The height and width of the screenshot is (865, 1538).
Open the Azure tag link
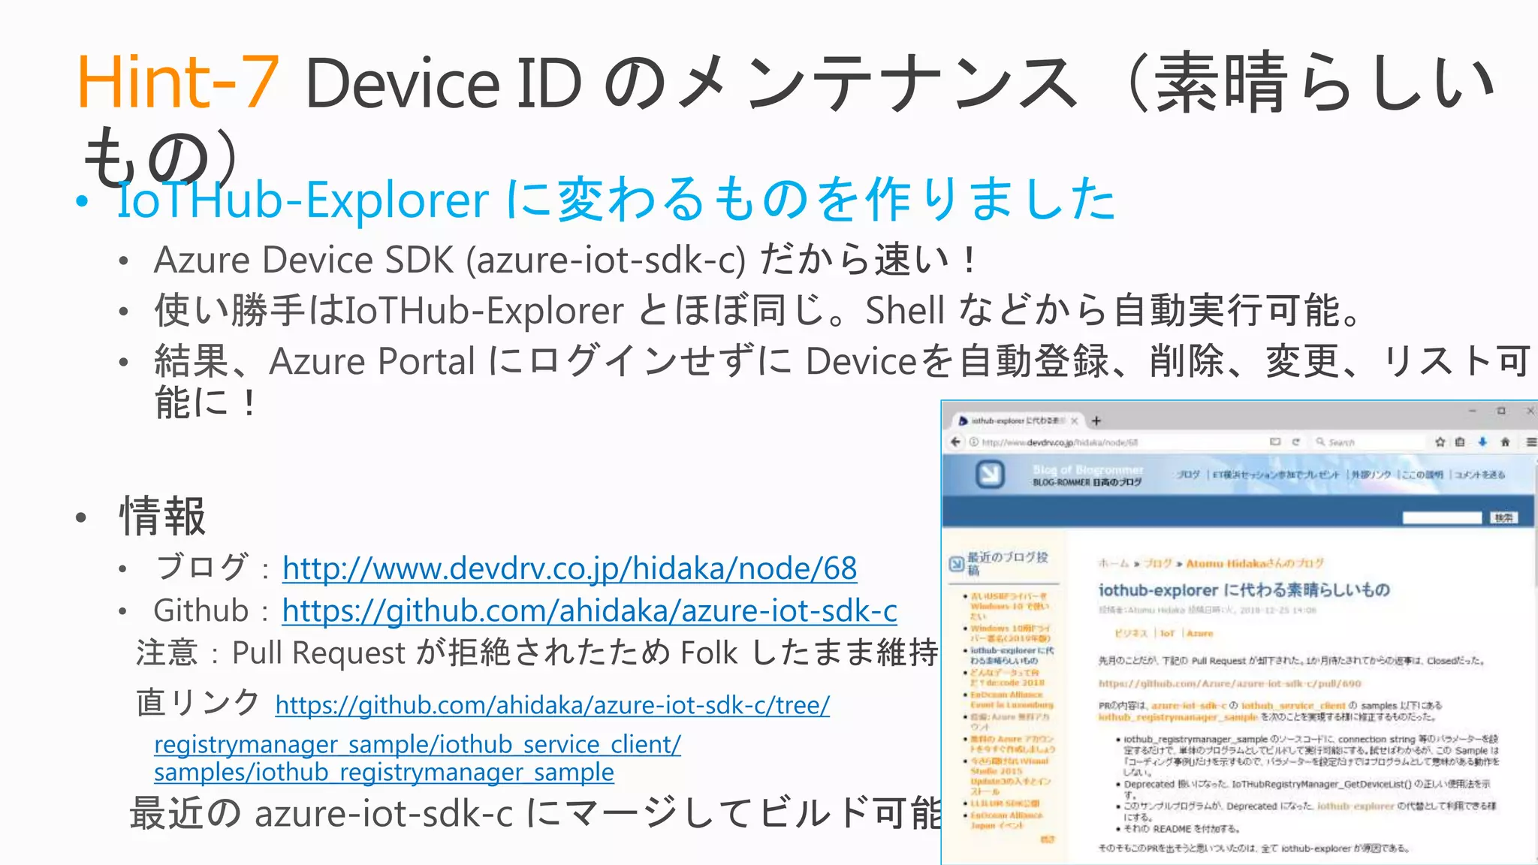[1200, 633]
